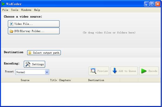Click the drag video files hint text

[109, 33]
